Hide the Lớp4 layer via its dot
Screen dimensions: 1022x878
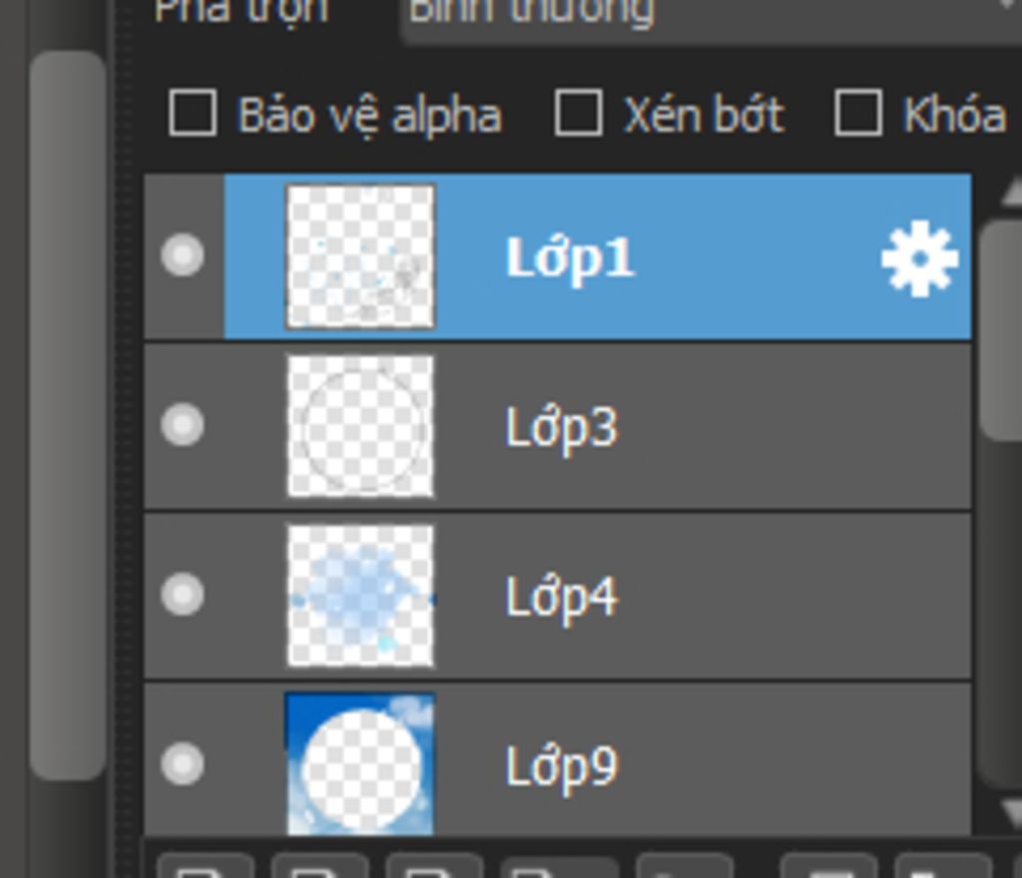click(x=183, y=594)
